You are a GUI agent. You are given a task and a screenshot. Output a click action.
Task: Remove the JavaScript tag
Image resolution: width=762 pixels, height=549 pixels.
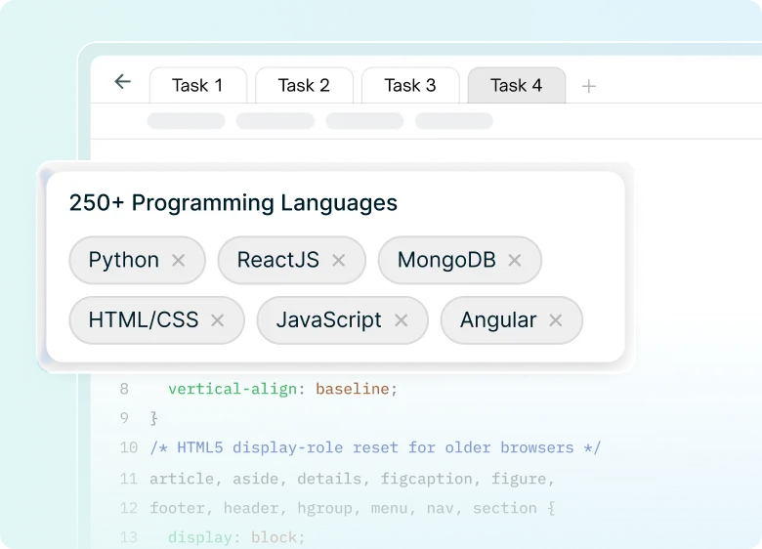(401, 320)
